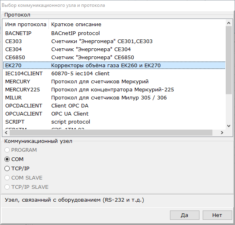Select the CE303 protocol row
This screenshot has width=235, height=225.
pos(114,41)
